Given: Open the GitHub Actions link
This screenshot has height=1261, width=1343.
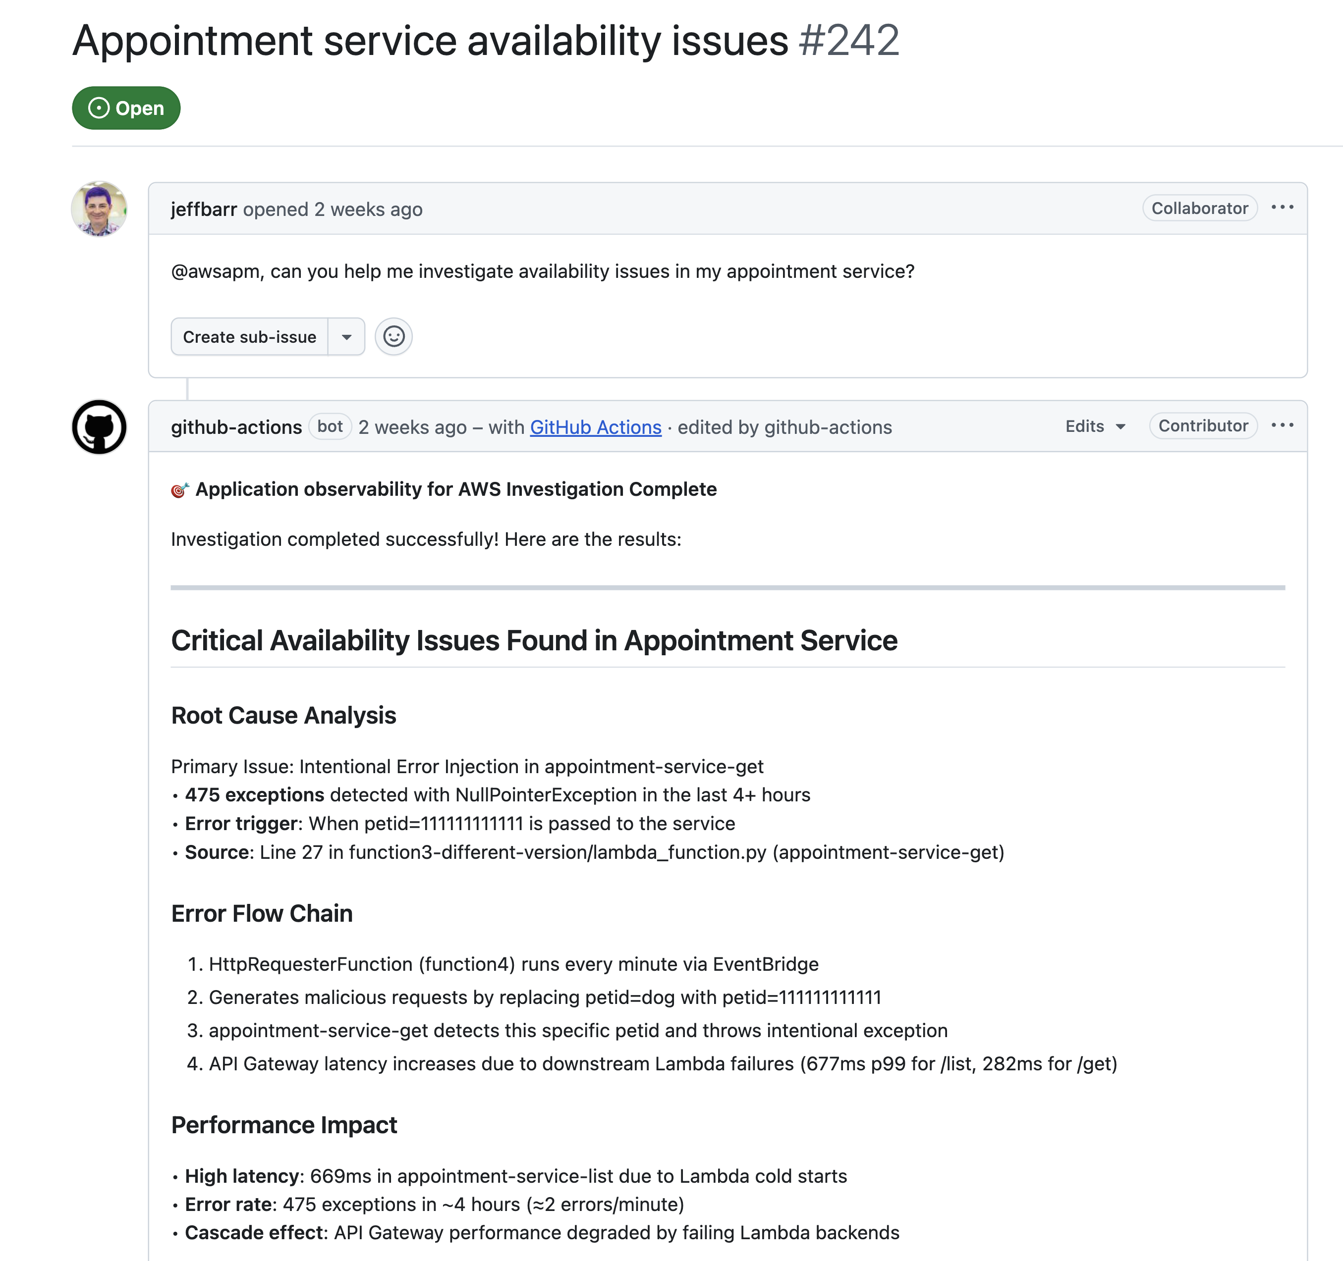Looking at the screenshot, I should [x=595, y=427].
